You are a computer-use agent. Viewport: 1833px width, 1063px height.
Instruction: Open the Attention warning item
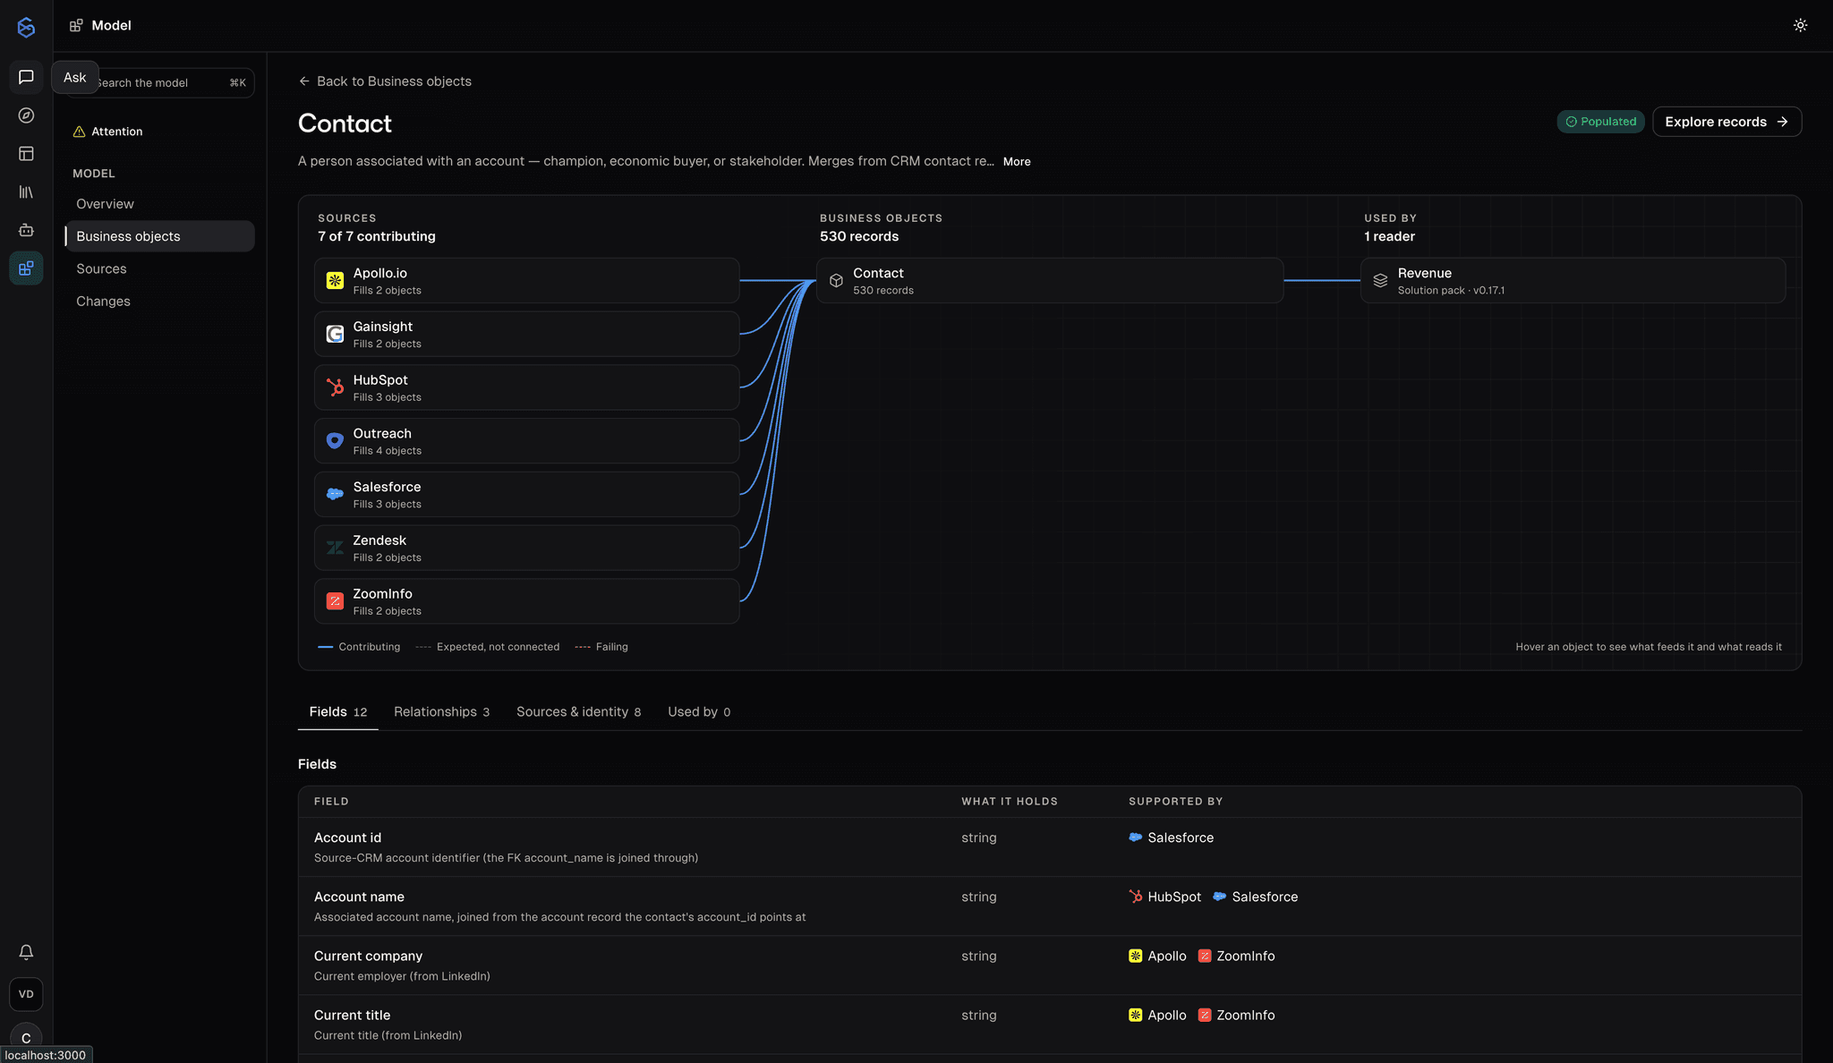pyautogui.click(x=107, y=132)
